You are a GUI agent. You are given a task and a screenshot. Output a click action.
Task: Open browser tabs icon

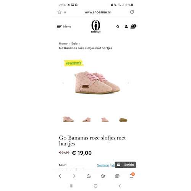tap(117, 176)
